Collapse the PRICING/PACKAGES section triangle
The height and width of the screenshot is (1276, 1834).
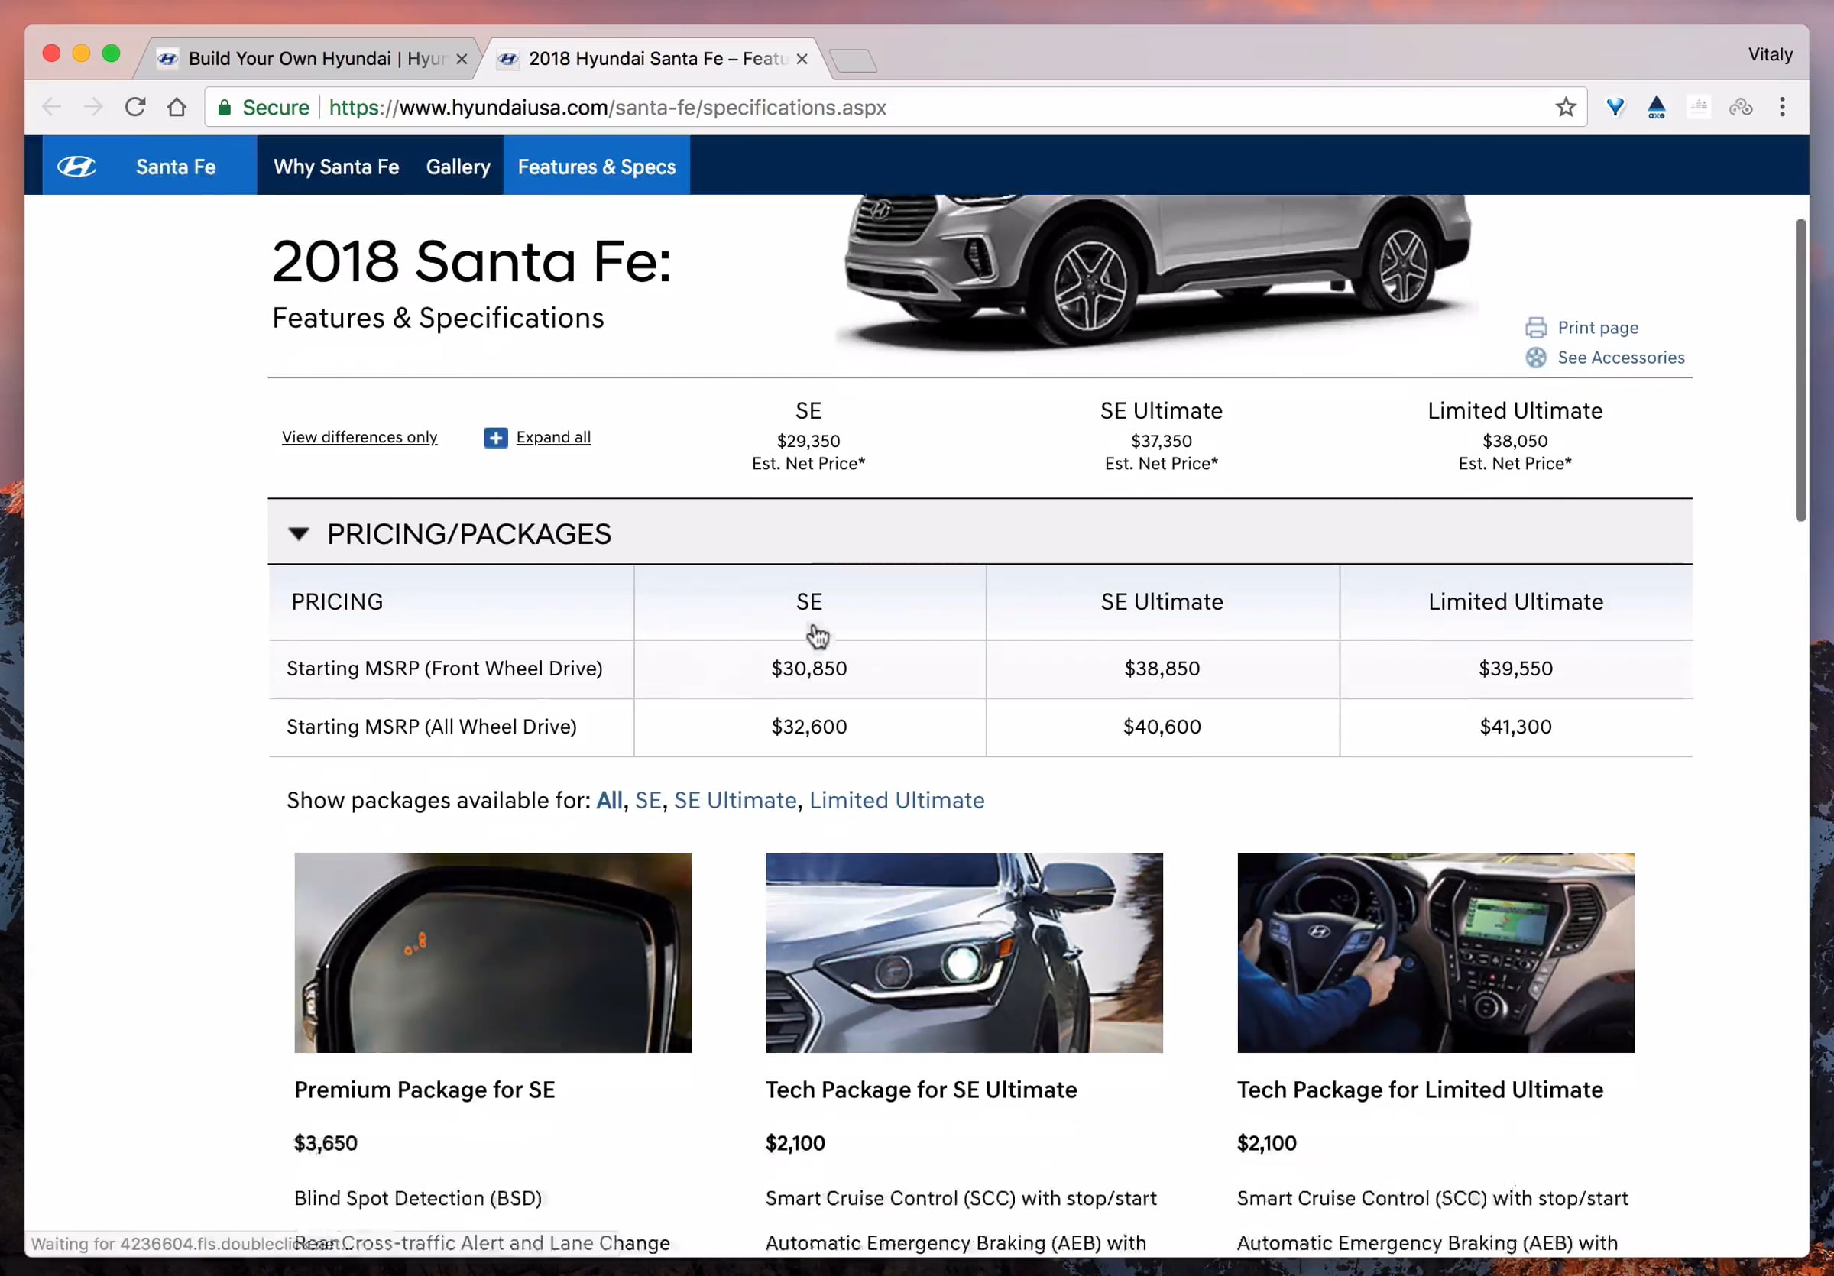coord(299,533)
